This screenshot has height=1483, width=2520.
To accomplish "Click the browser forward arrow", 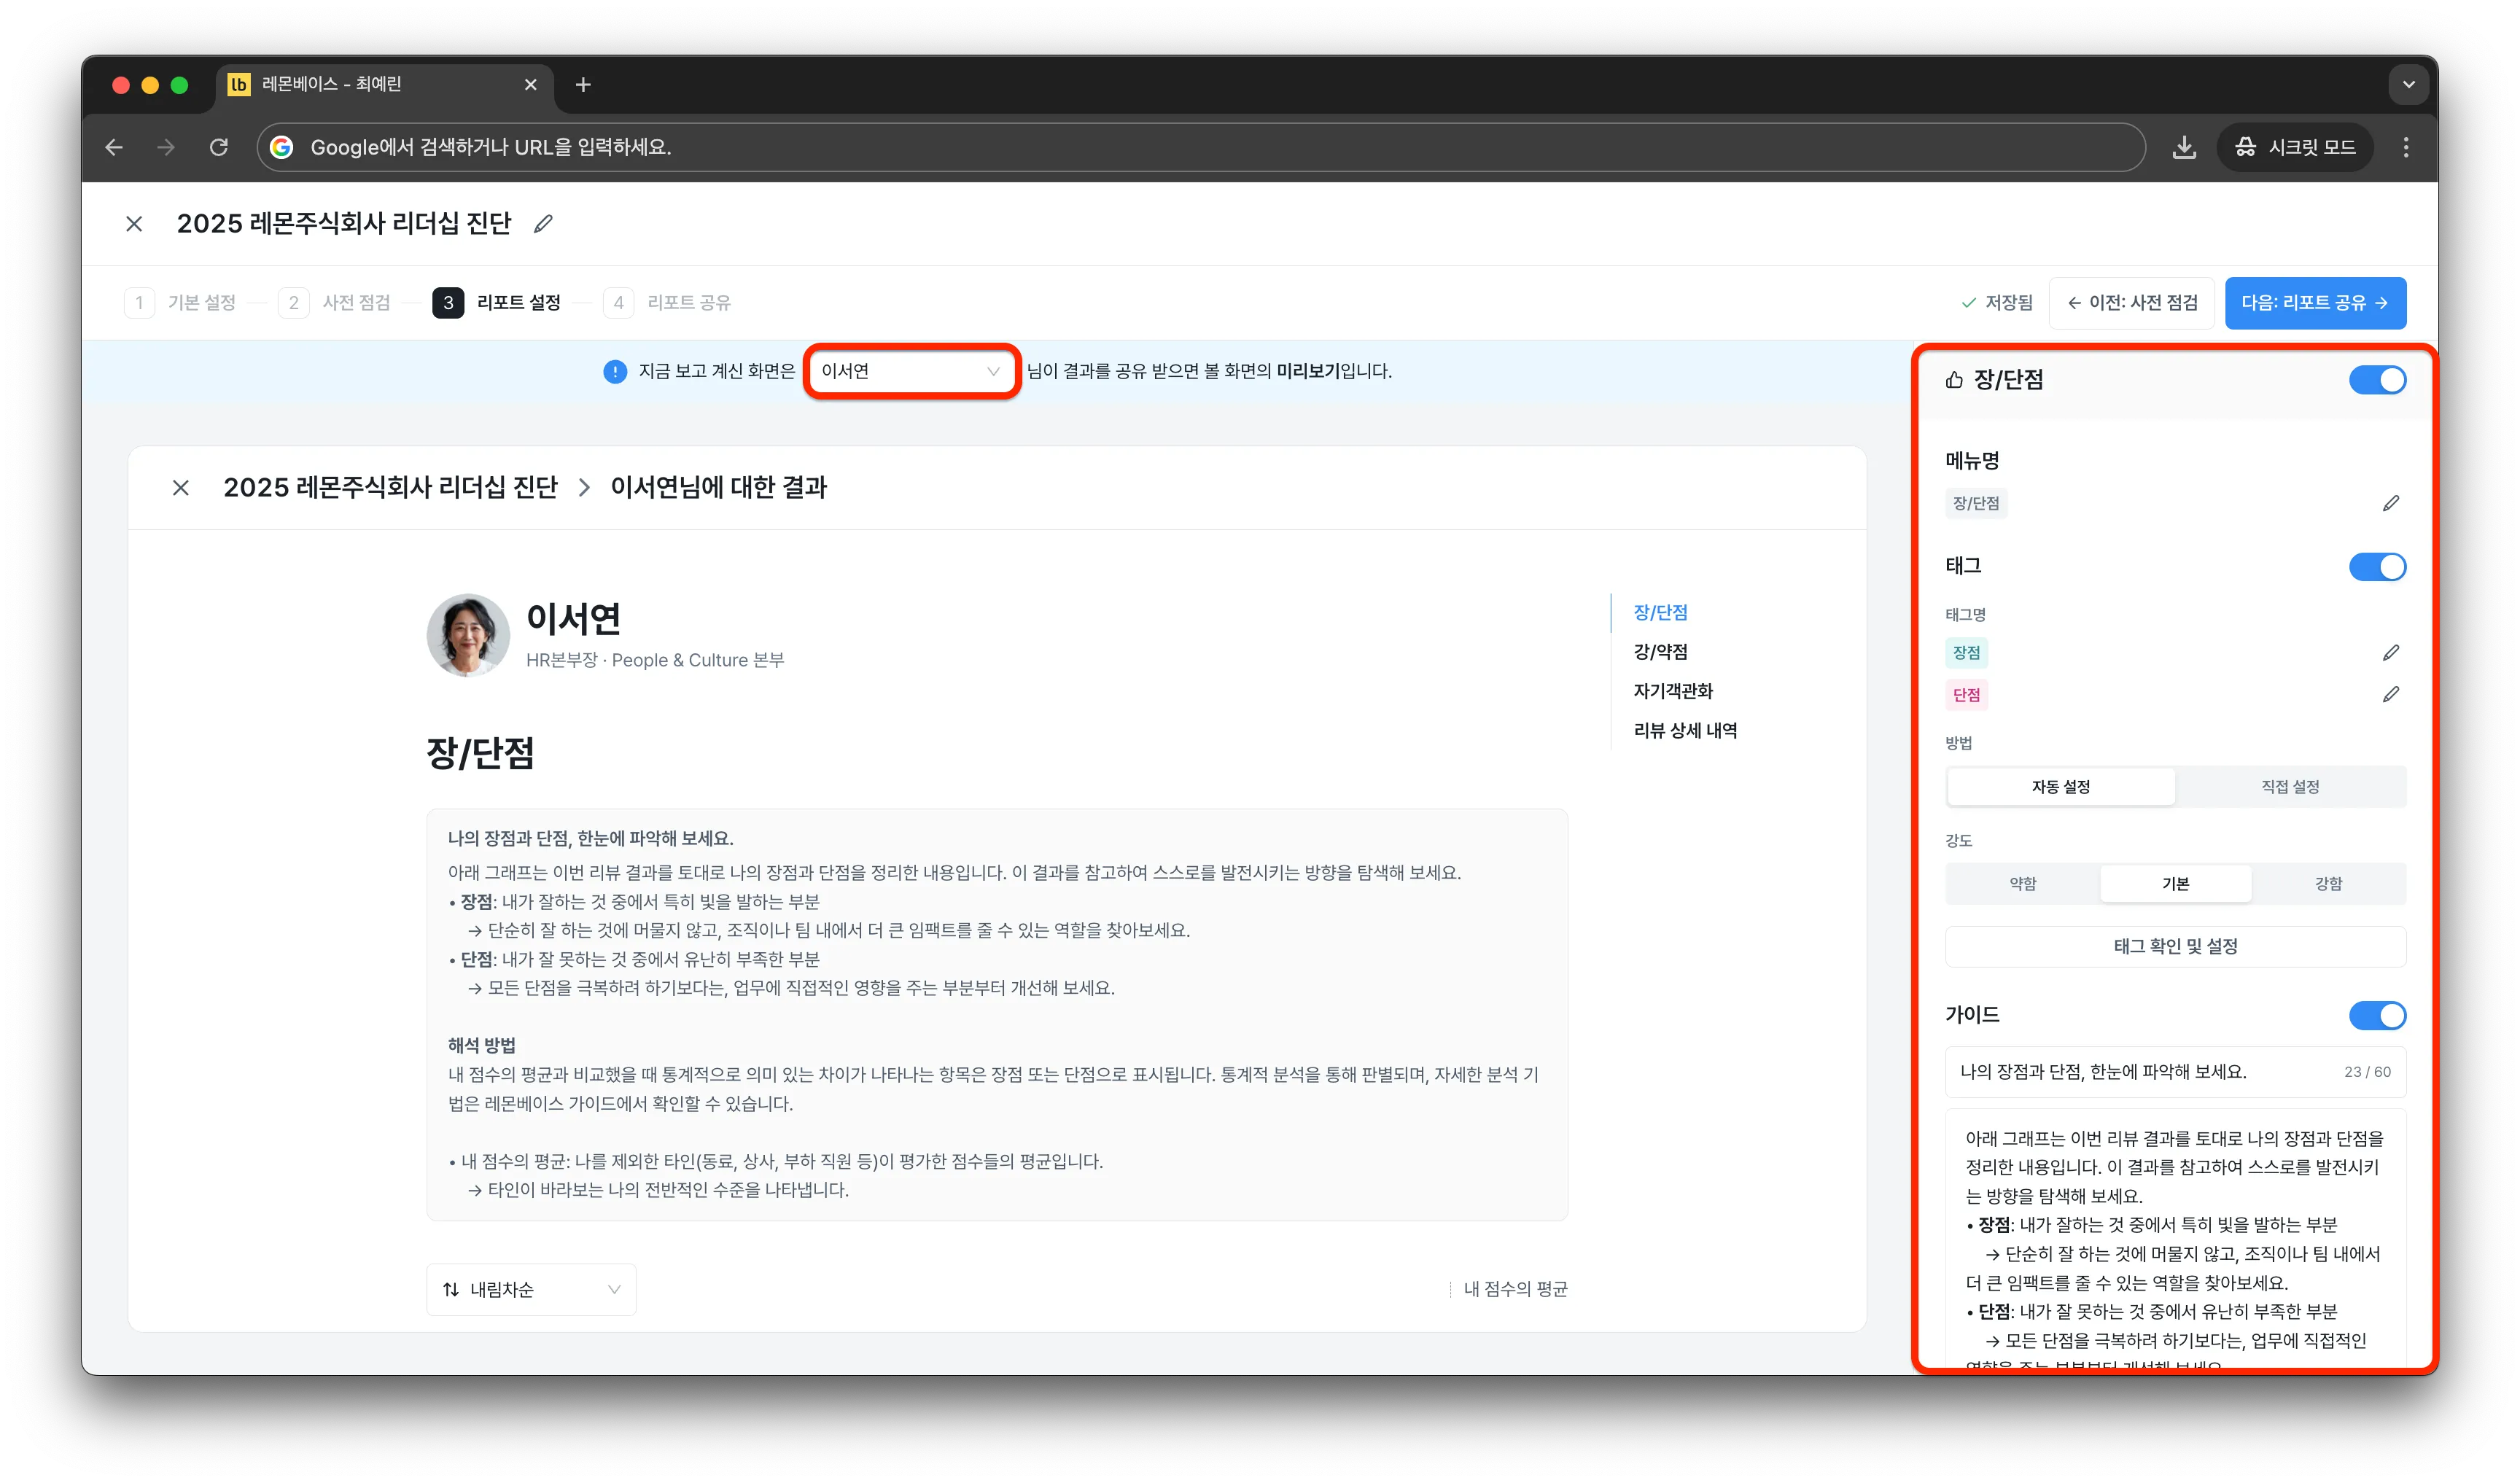I will pyautogui.click(x=166, y=148).
